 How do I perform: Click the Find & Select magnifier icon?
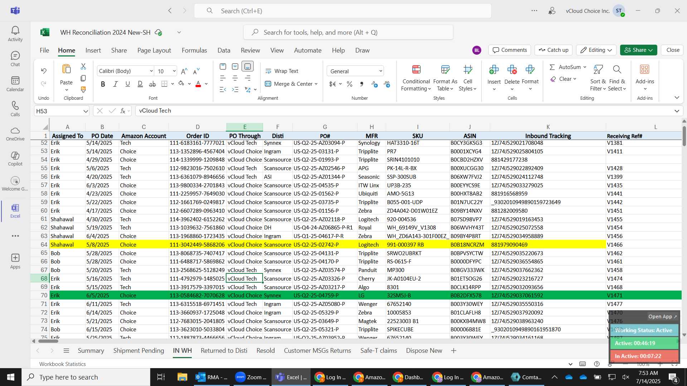click(617, 69)
